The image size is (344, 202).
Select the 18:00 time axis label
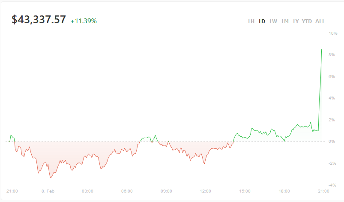(x=284, y=191)
